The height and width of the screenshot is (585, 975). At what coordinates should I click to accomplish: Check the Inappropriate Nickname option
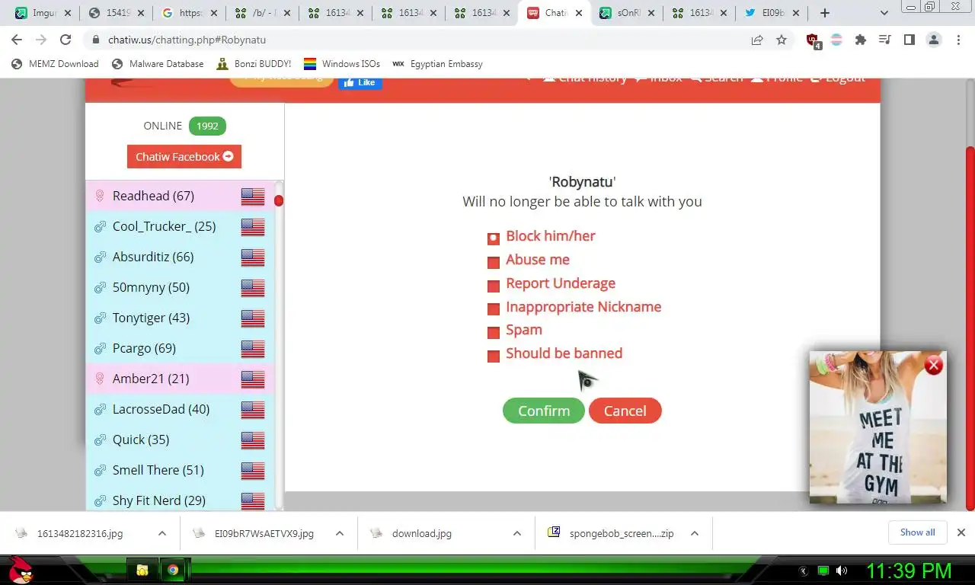point(494,309)
